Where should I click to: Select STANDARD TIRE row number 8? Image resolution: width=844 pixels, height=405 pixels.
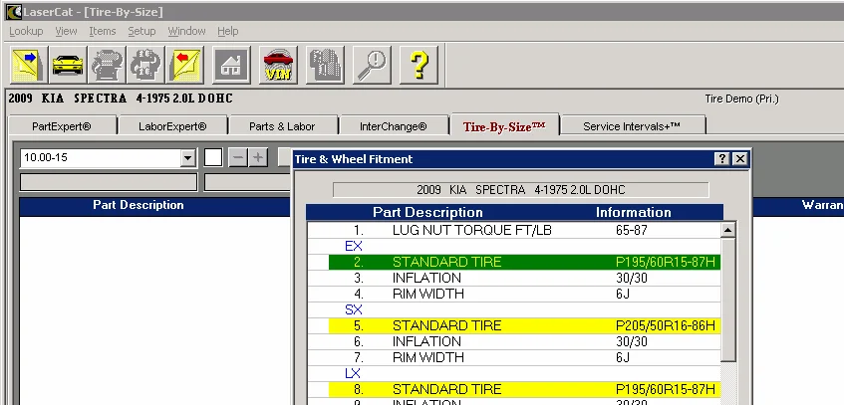pyautogui.click(x=524, y=389)
